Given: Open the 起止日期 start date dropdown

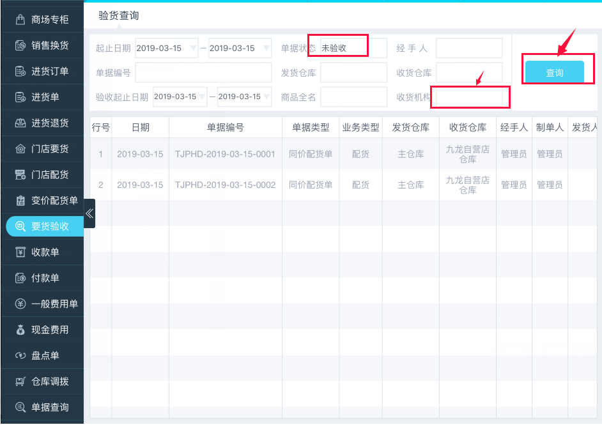Looking at the screenshot, I should click(167, 49).
